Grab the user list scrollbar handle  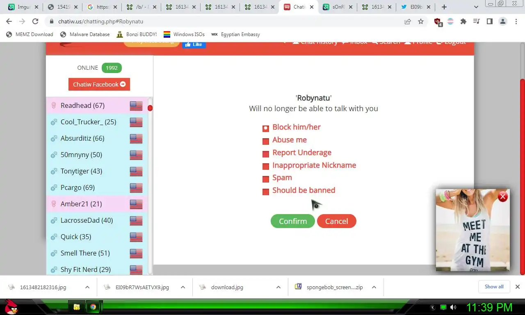[150, 108]
